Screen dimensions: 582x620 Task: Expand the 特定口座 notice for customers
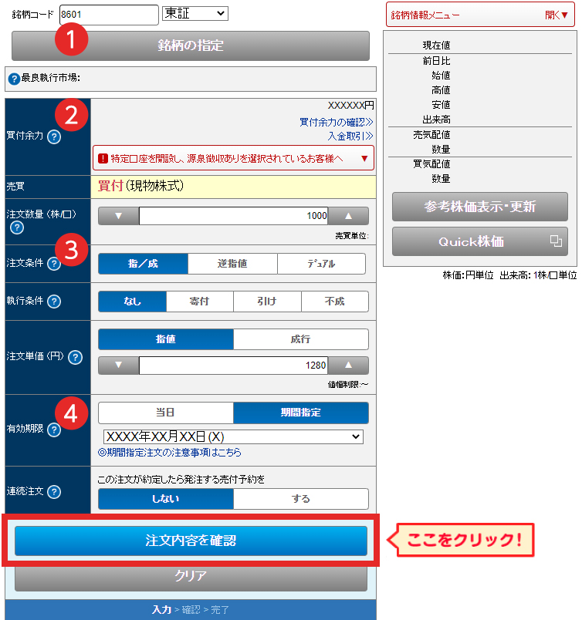click(x=234, y=158)
